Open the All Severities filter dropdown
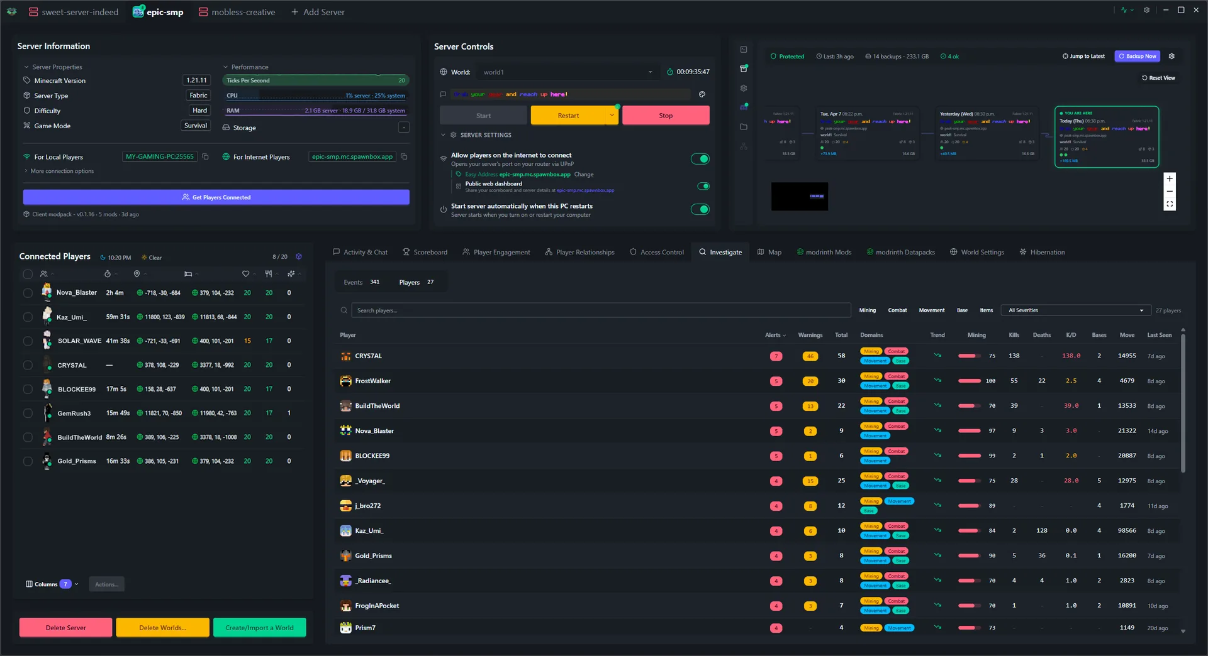Image resolution: width=1208 pixels, height=656 pixels. click(x=1075, y=310)
